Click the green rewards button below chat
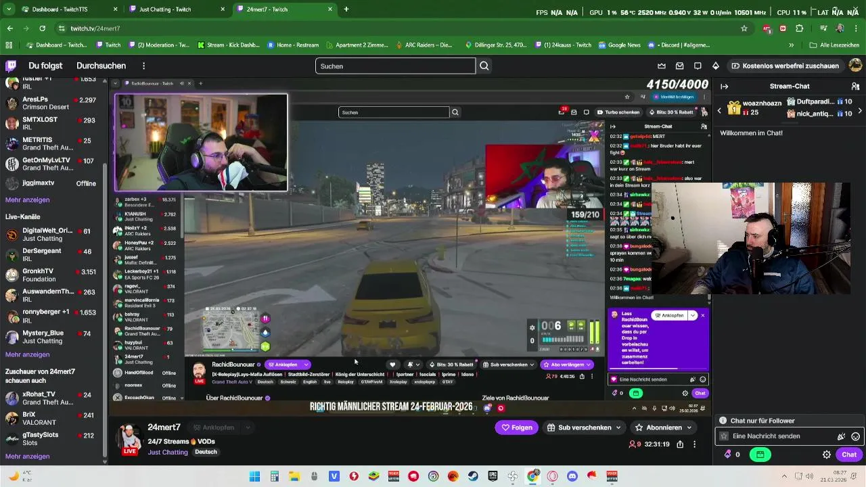 tap(760, 455)
